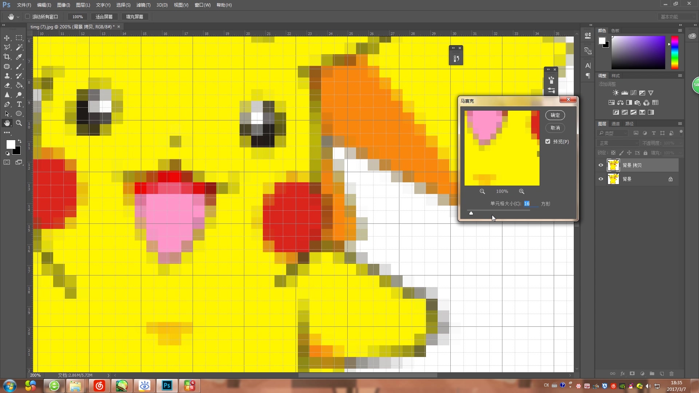Select the Crop tool
This screenshot has width=699, height=393.
click(x=7, y=57)
